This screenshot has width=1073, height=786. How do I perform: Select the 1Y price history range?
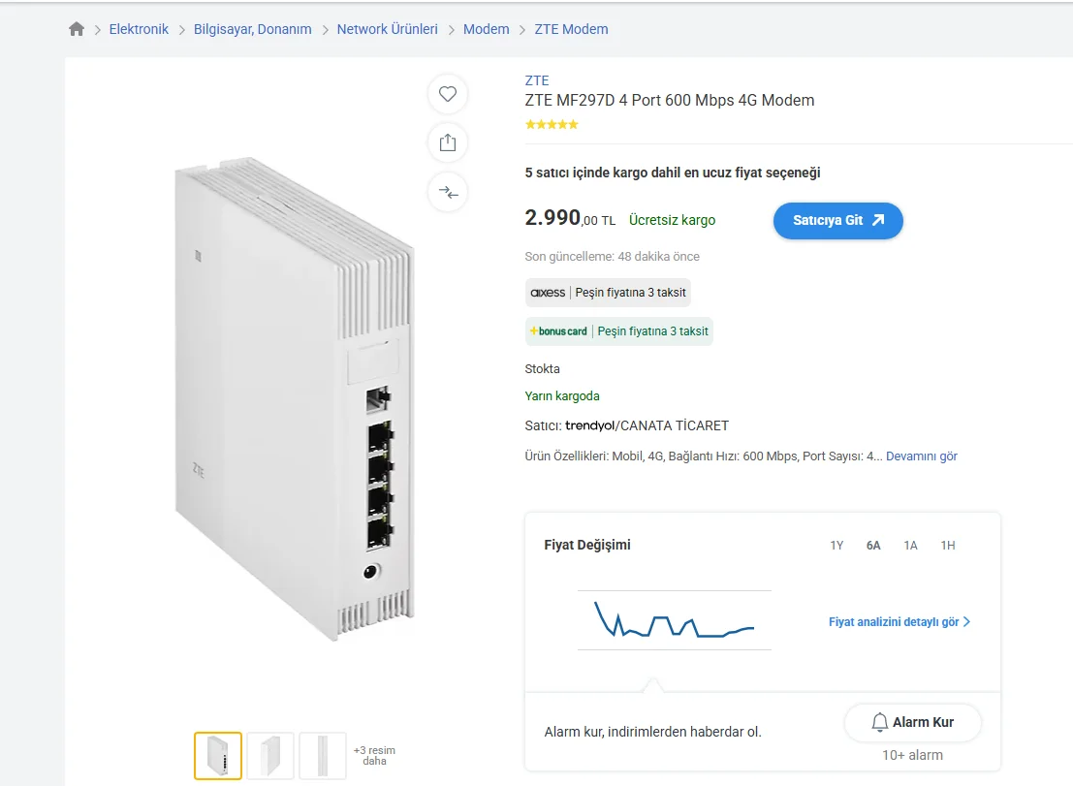836,546
